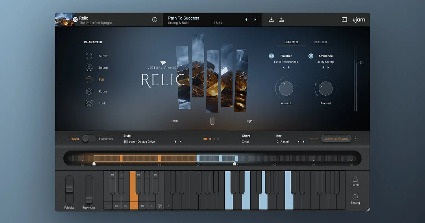Click the Finisher Amount knob
This screenshot has width=425, height=223.
tap(286, 88)
